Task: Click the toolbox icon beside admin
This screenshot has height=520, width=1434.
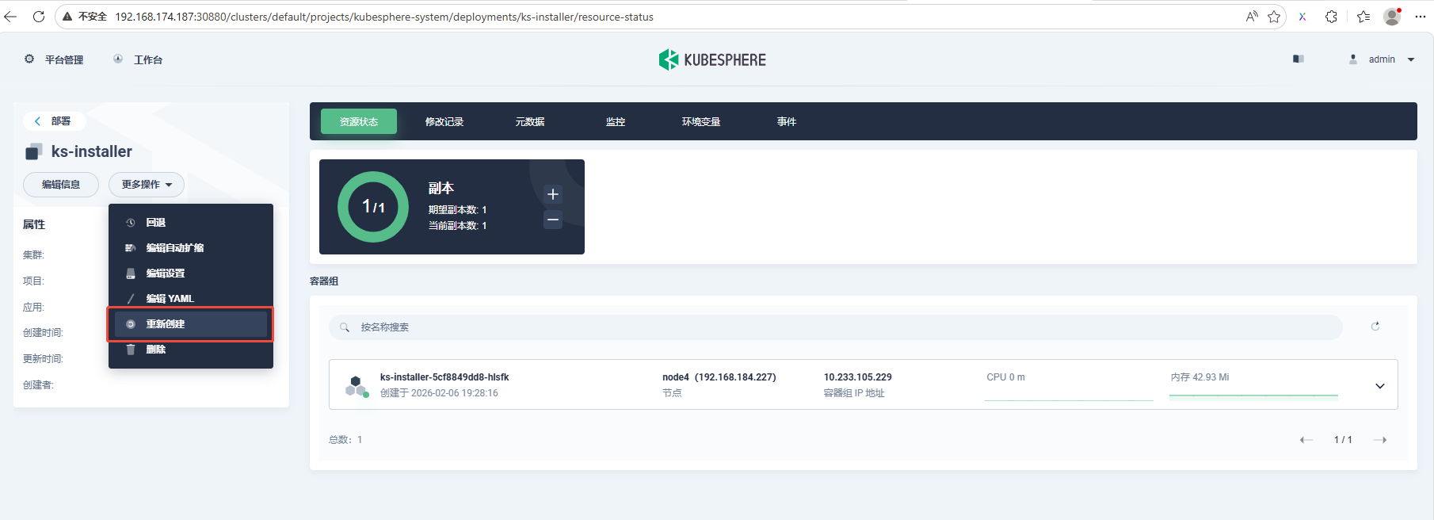Action: point(1299,59)
